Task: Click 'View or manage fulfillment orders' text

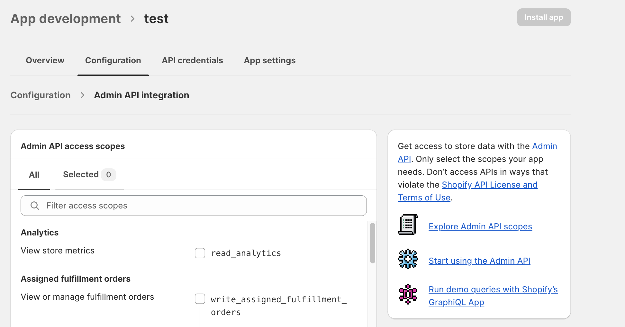Action: click(87, 297)
